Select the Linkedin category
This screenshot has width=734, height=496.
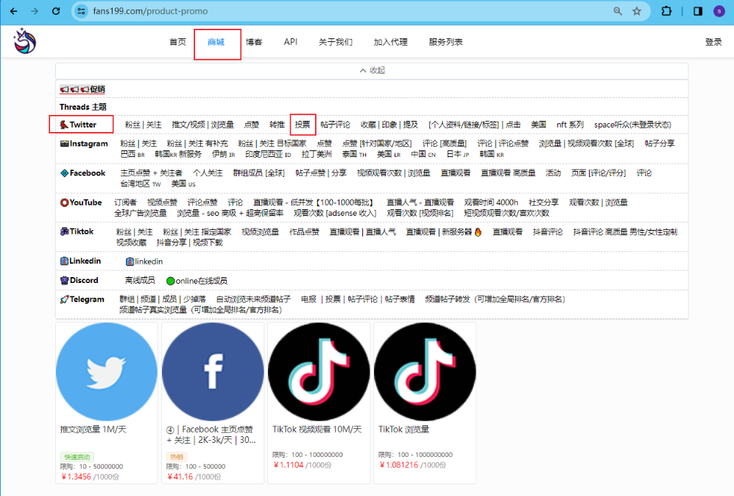80,261
